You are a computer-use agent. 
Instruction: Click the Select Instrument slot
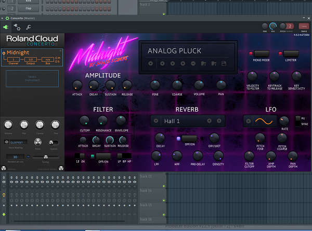coord(32,78)
